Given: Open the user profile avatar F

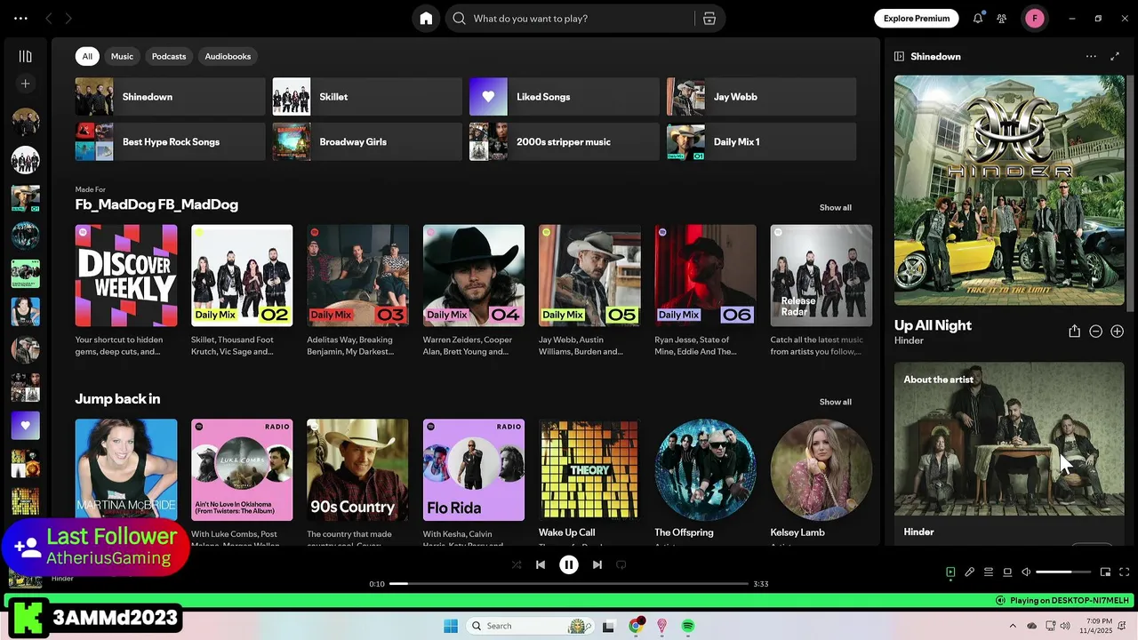Looking at the screenshot, I should click(x=1035, y=18).
